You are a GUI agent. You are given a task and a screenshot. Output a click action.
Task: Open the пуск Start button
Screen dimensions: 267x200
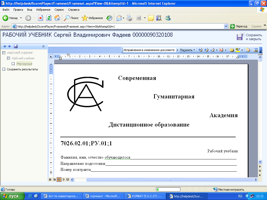point(12,196)
